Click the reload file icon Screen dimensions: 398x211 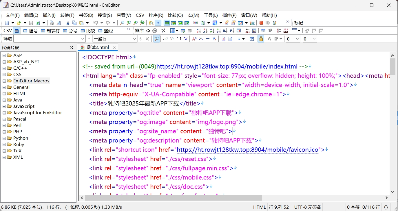(38, 23)
